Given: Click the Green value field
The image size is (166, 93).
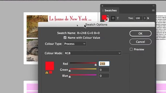Looking at the screenshot, I should pyautogui.click(x=104, y=70).
